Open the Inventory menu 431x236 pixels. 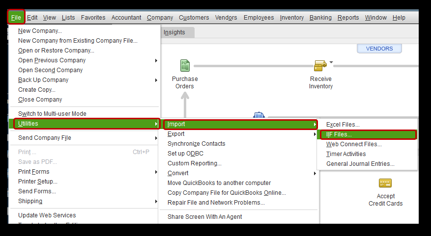click(291, 18)
